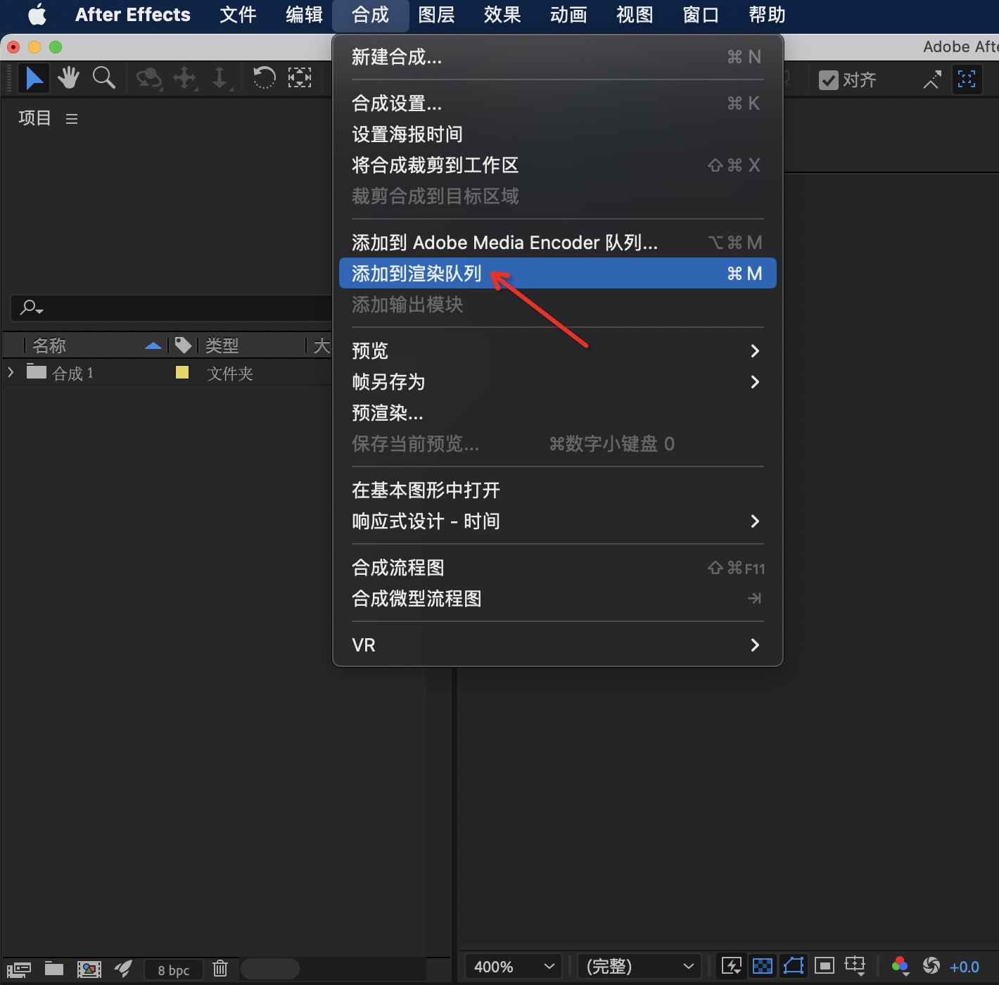
Task: Toggle mask and shape path visibility
Action: 794,965
